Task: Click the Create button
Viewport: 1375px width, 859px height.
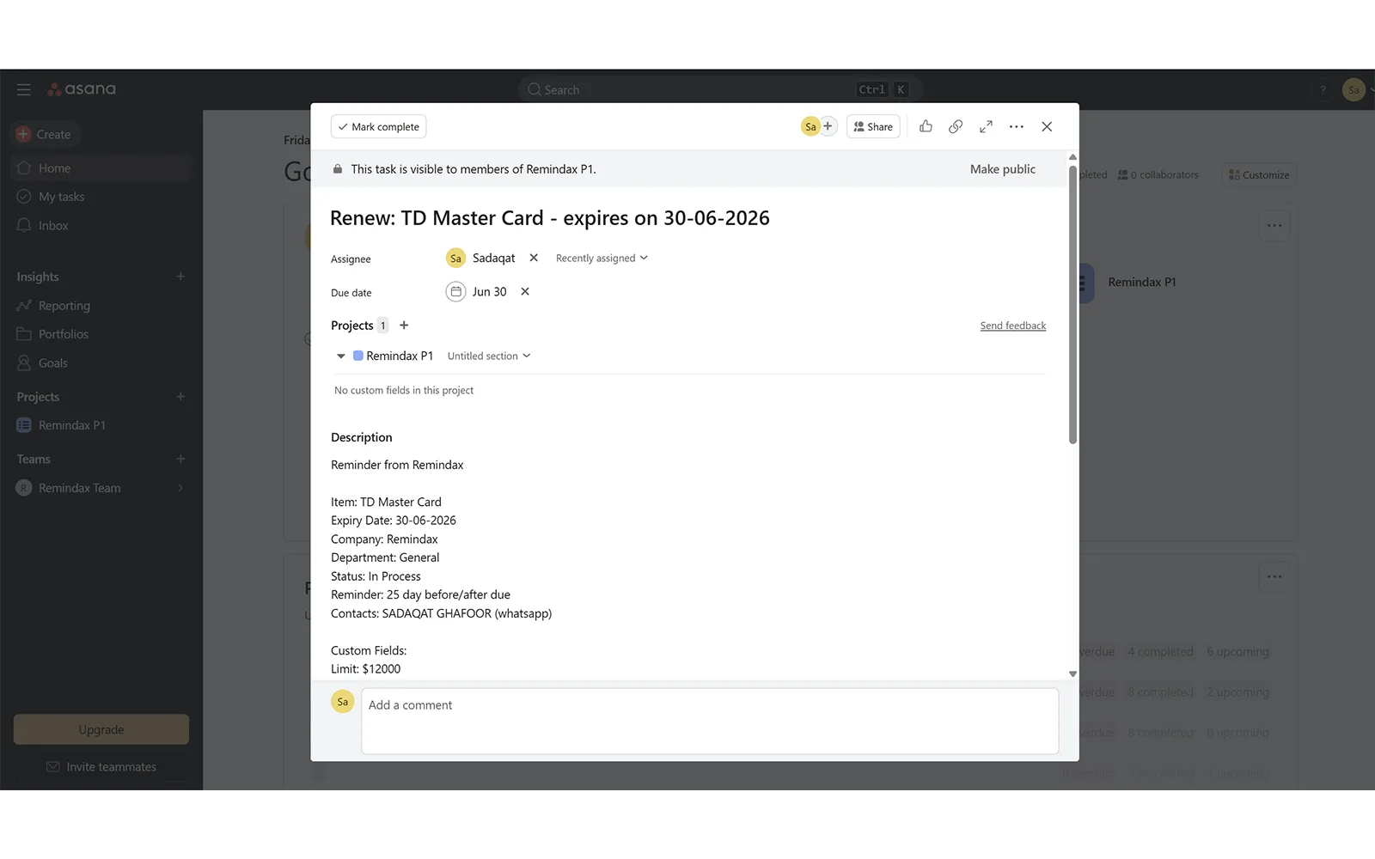Action: (46, 134)
